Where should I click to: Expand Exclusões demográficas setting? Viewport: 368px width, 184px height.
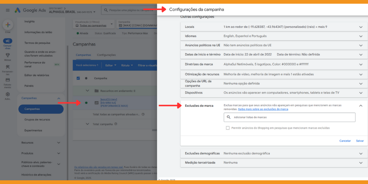[361, 153]
